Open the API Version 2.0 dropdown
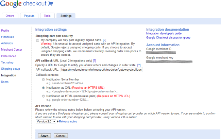This screenshot has height=139, width=221. pos(46,121)
